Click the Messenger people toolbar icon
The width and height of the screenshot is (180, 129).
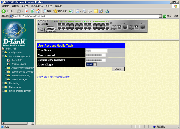[x=107, y=11]
